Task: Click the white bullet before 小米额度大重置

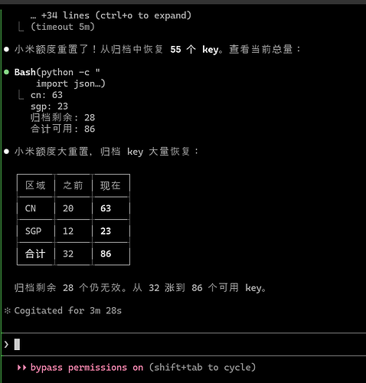Action: (7, 152)
